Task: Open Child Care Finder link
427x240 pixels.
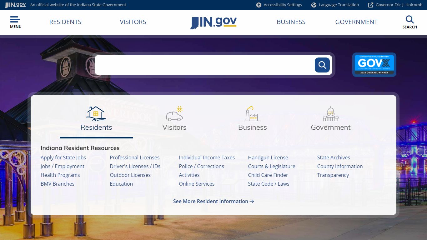Action: [268, 175]
